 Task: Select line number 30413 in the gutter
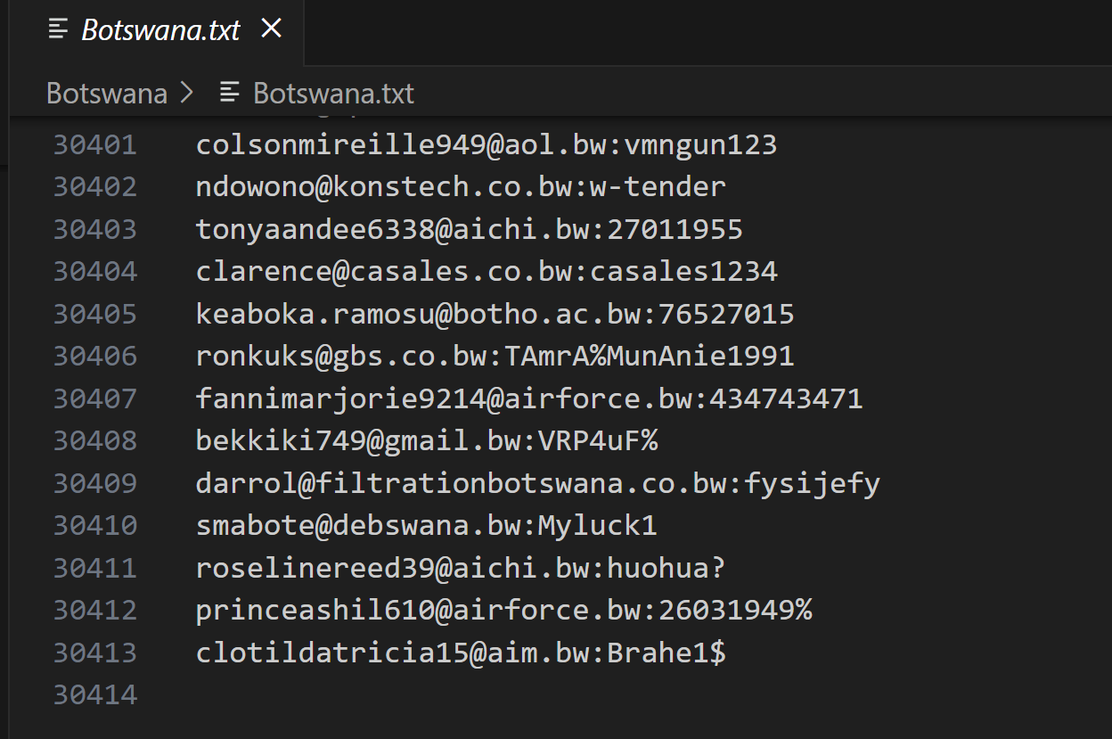95,653
